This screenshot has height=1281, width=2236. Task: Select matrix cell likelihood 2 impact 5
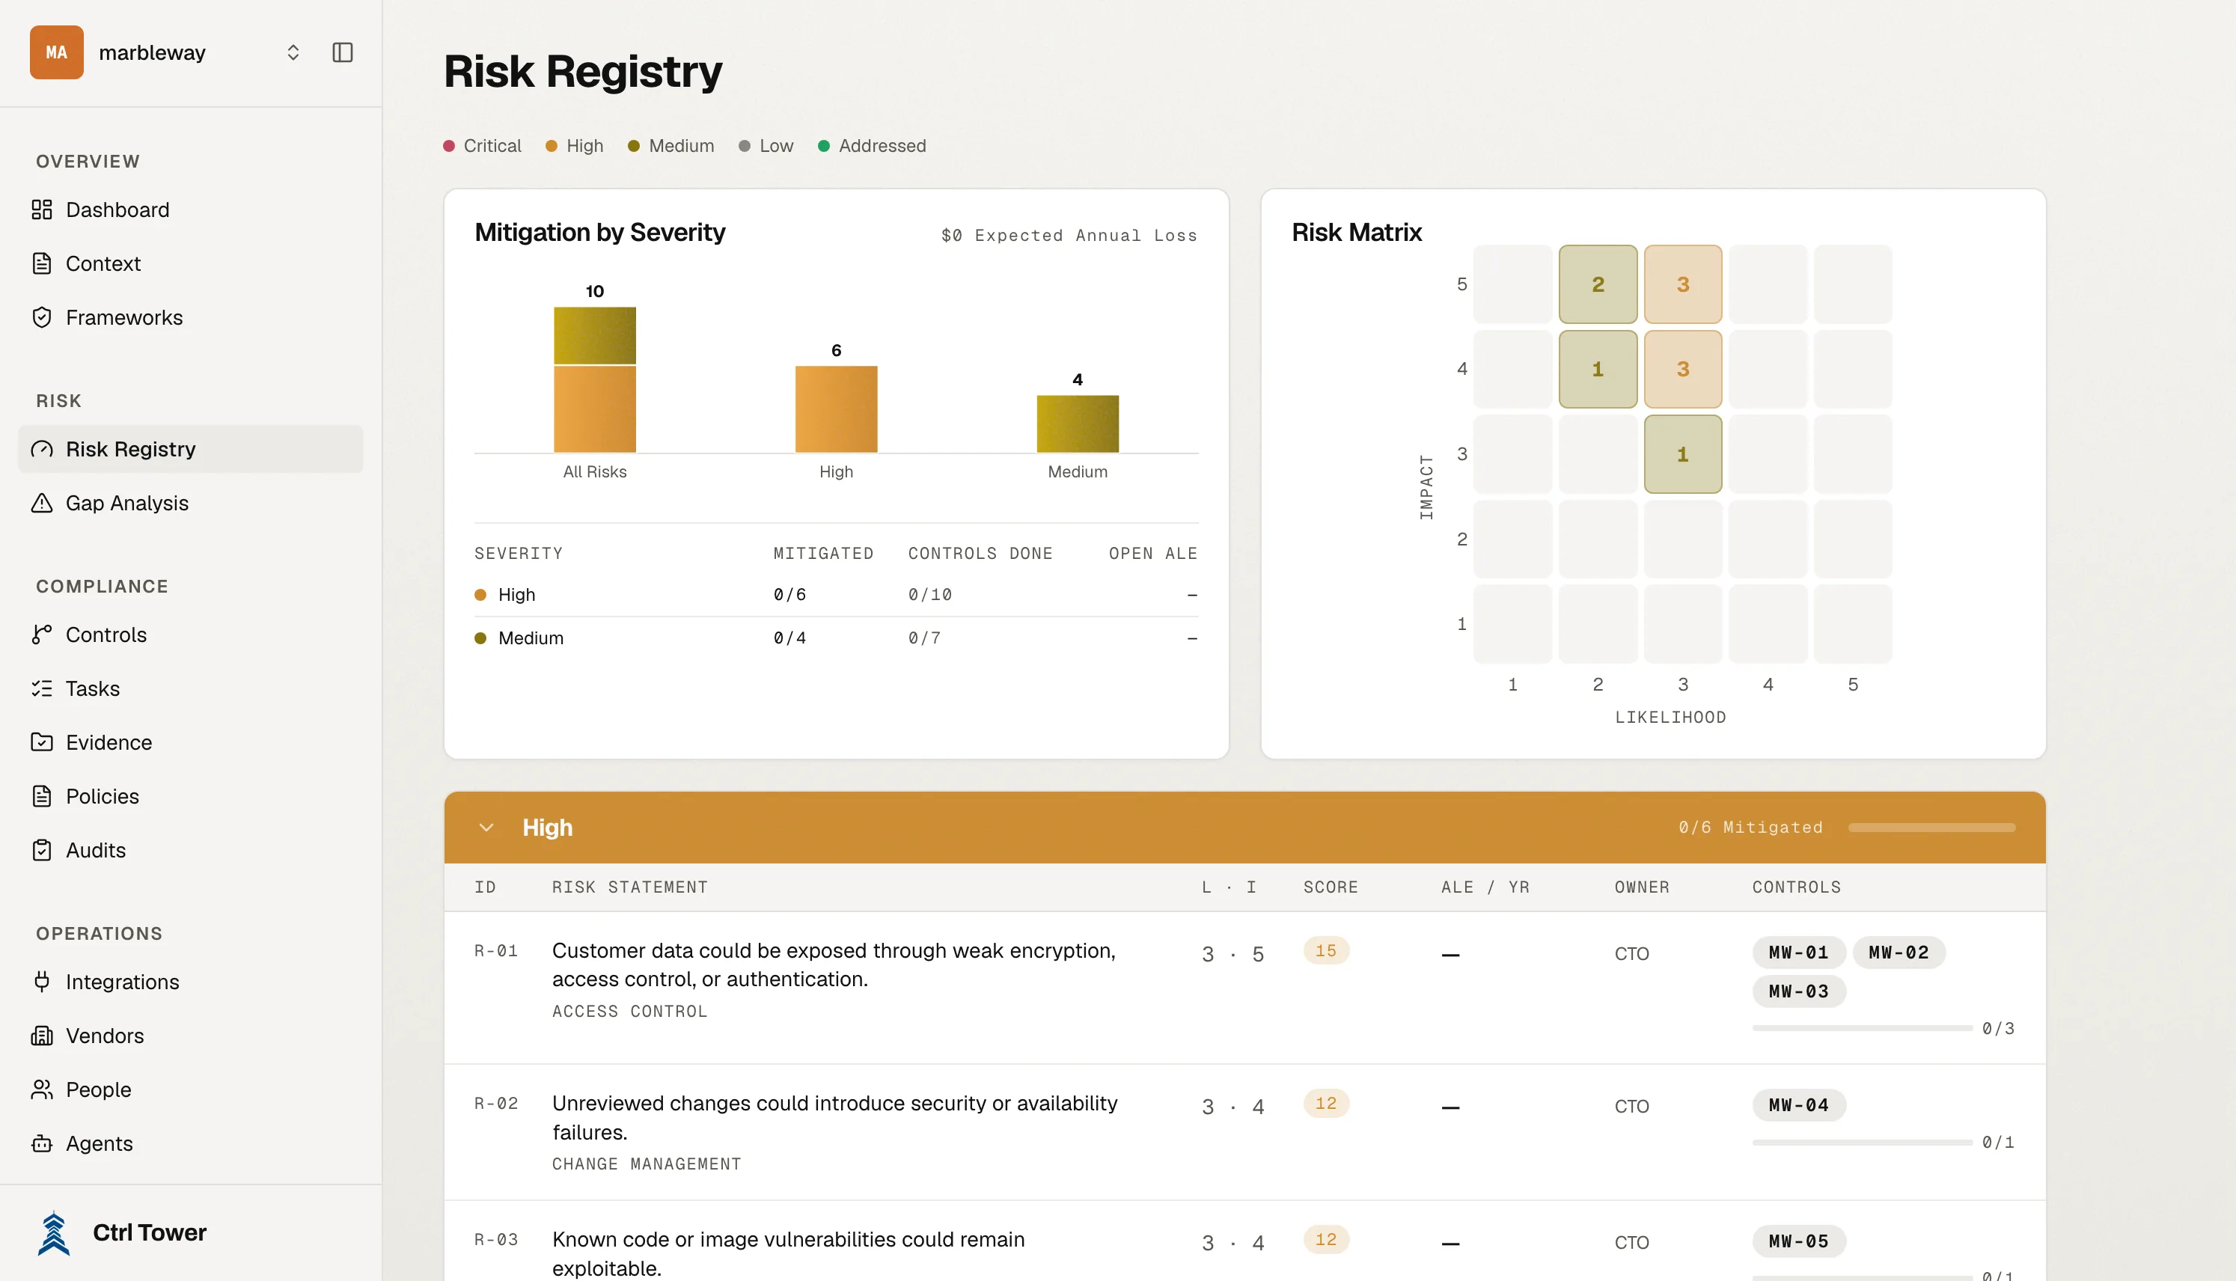tap(1598, 284)
